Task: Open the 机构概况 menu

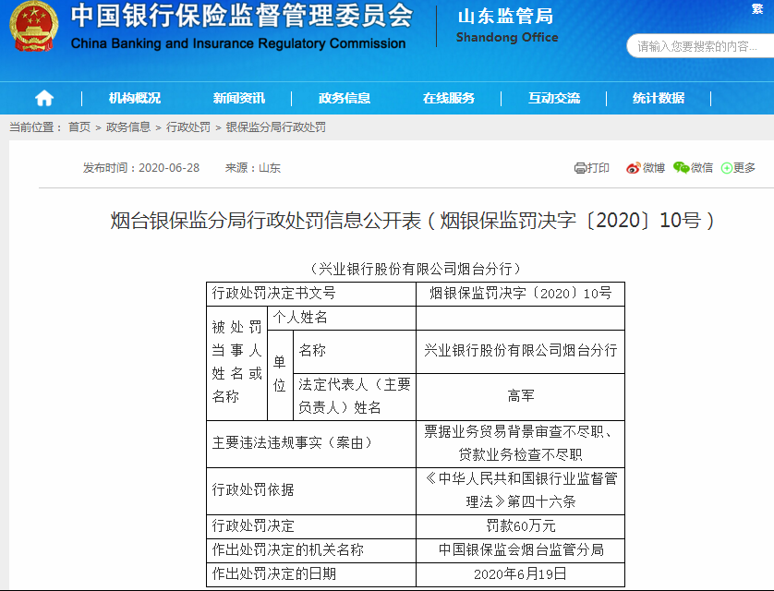Action: pyautogui.click(x=134, y=98)
